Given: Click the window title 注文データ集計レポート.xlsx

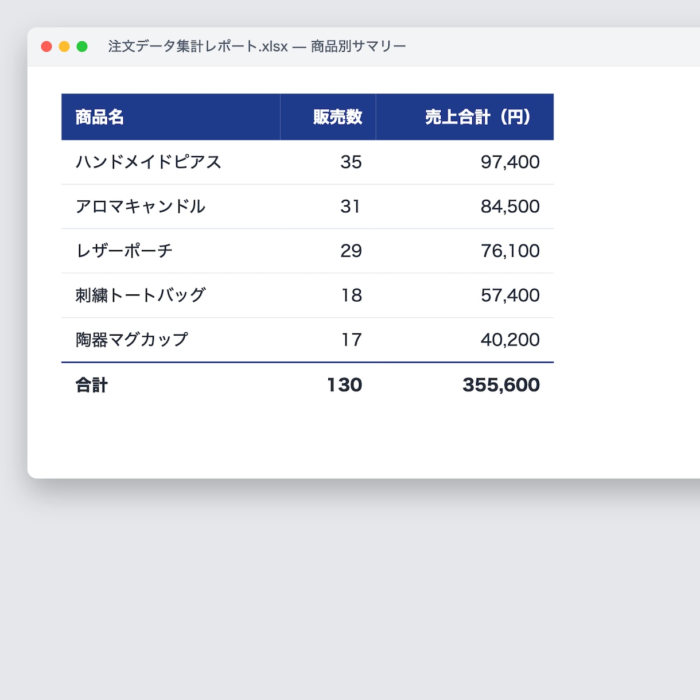Looking at the screenshot, I should click(198, 46).
